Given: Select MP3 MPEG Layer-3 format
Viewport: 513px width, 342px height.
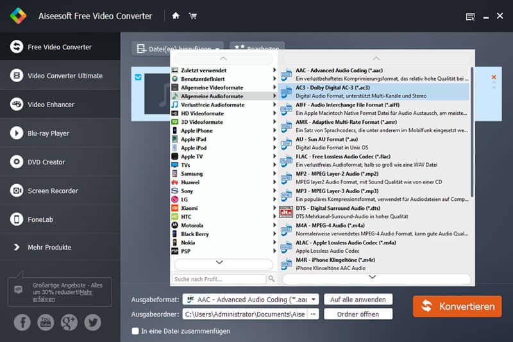Looking at the screenshot, I should 374,195.
